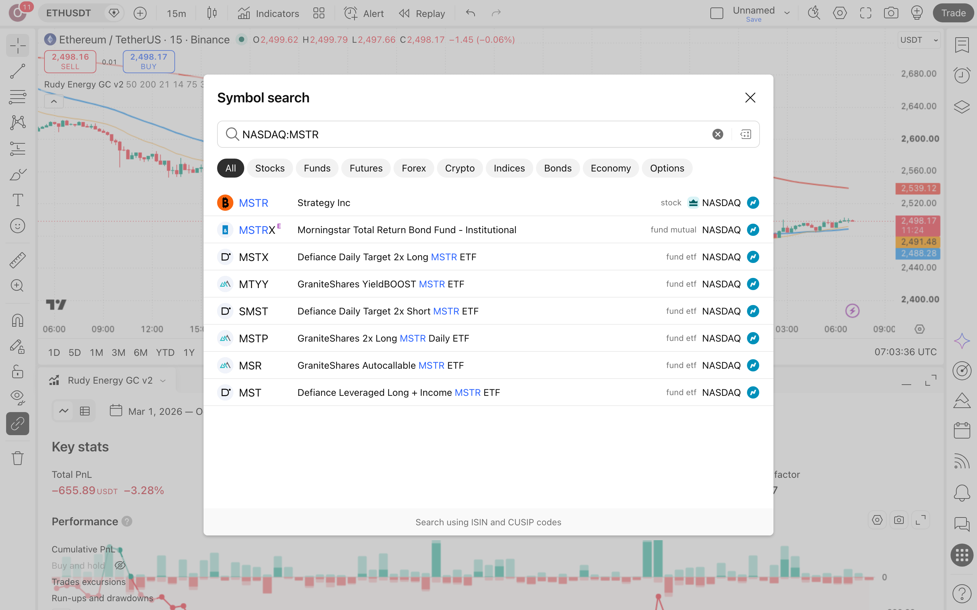
Task: Toggle the layout checkbox beside Unnamed
Action: tap(716, 13)
